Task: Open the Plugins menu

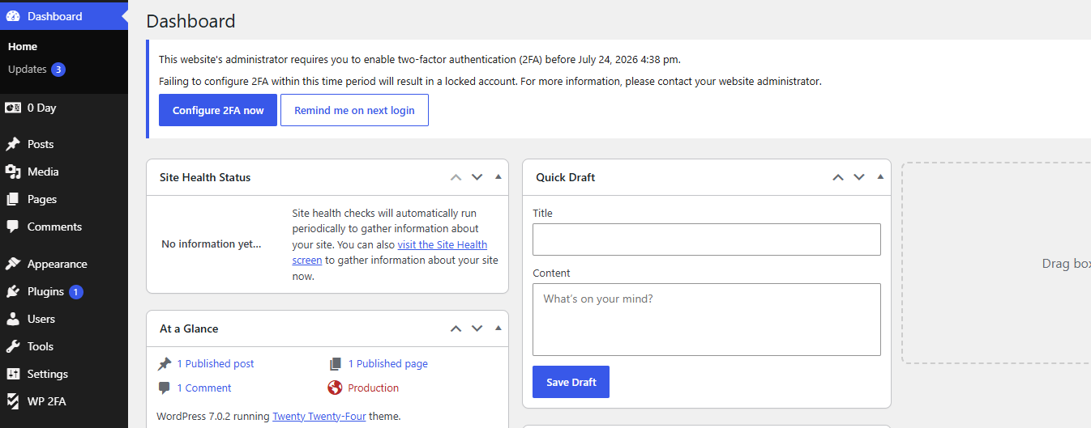Action: click(x=64, y=291)
